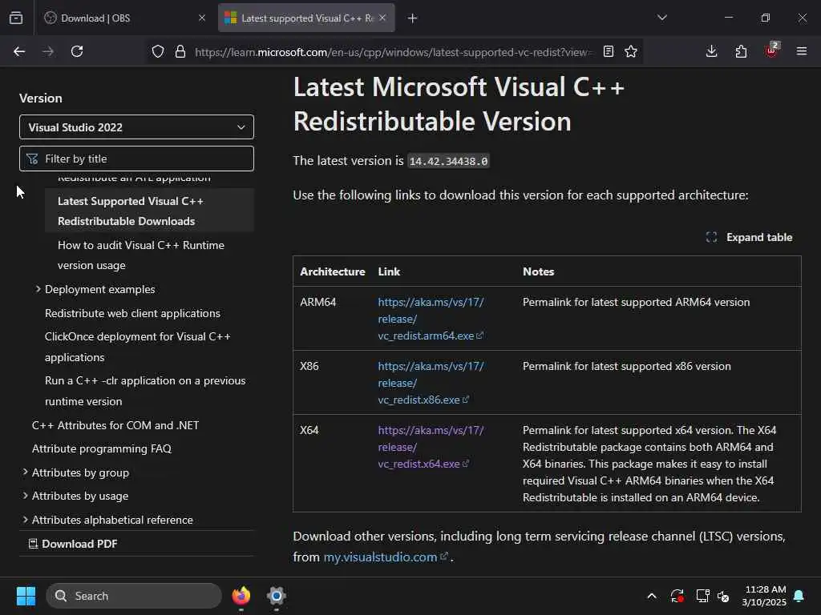Open the notifications bell icon
This screenshot has width=821, height=615.
(799, 596)
